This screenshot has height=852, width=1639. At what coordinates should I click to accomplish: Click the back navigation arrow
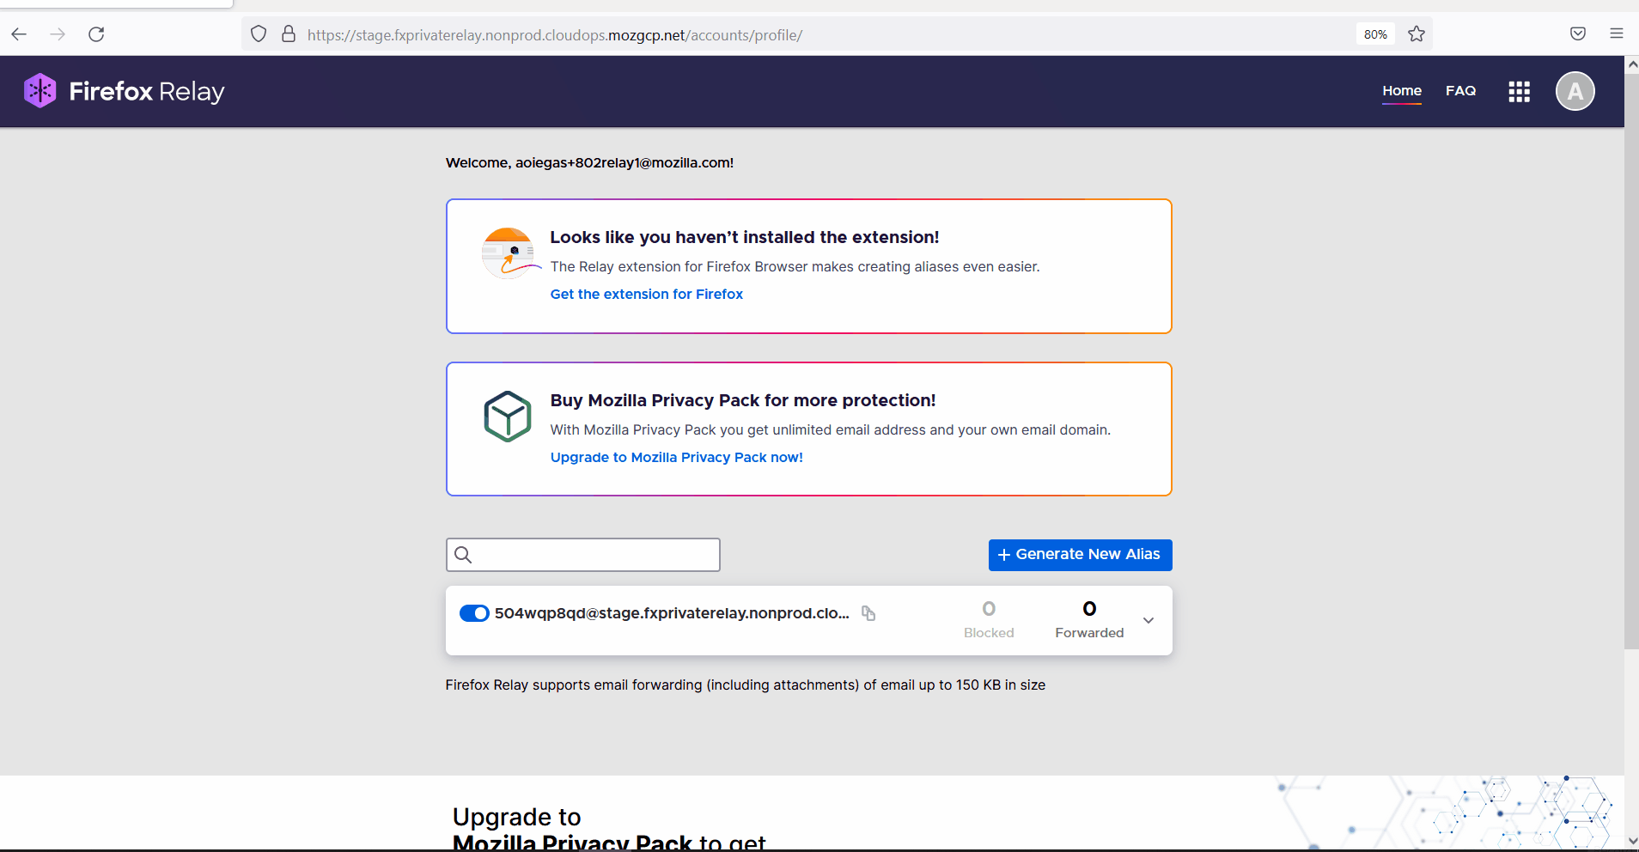pyautogui.click(x=20, y=34)
